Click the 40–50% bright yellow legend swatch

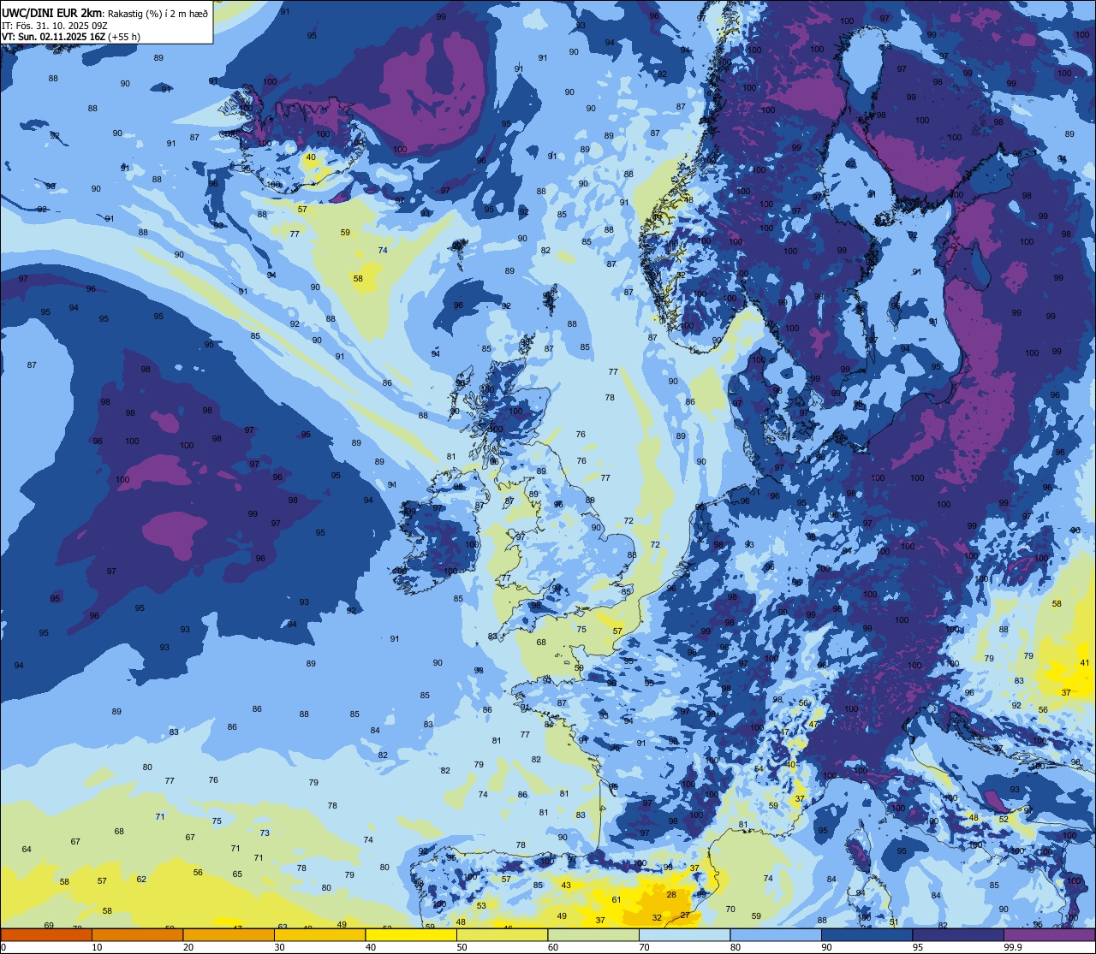pyautogui.click(x=411, y=934)
